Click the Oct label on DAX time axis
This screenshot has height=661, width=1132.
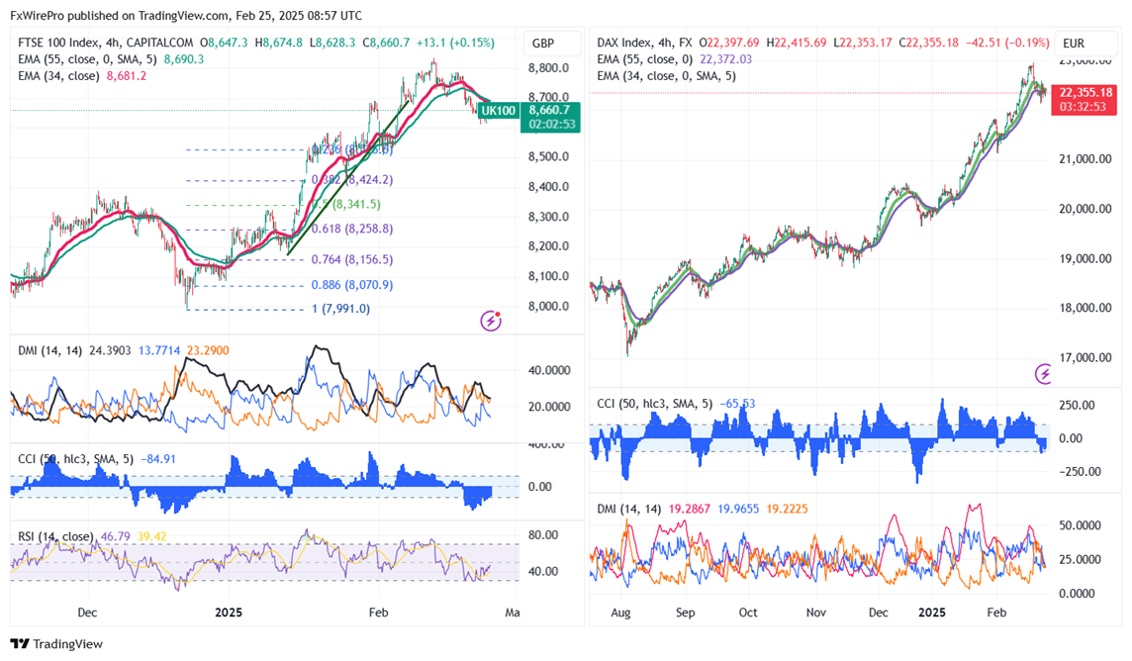[748, 613]
